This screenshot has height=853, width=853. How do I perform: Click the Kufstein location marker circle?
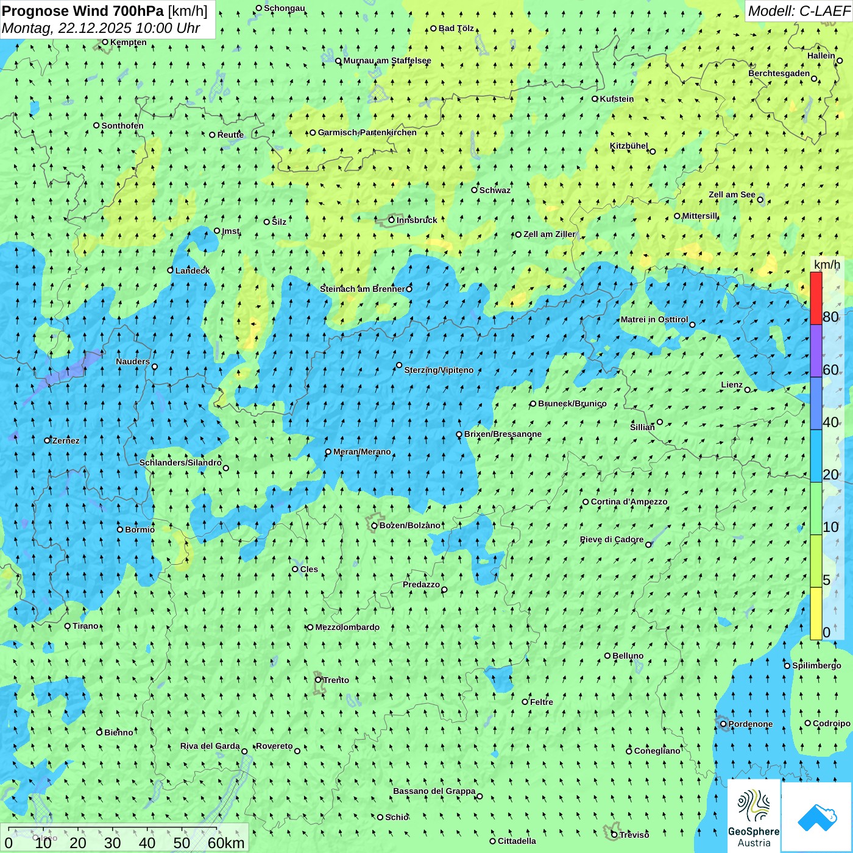(595, 99)
